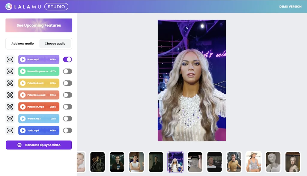
Task: Click face scan icon next to Watch.mp3
Action: (10, 119)
